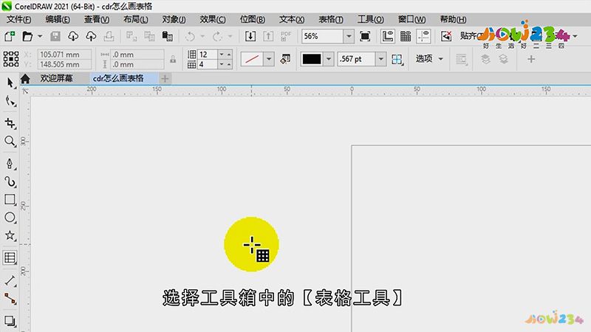Screen dimensions: 591x332
Task: Click the Paste icon
Action: tap(168, 36)
